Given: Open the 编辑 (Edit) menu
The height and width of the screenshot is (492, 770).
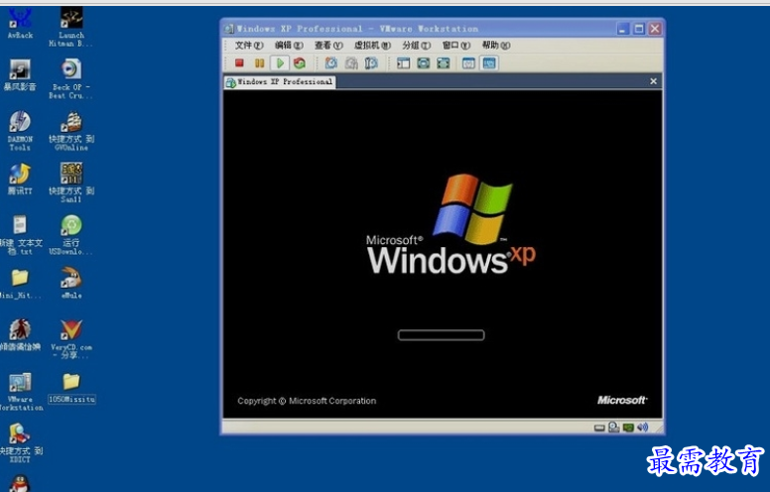Looking at the screenshot, I should (x=289, y=46).
